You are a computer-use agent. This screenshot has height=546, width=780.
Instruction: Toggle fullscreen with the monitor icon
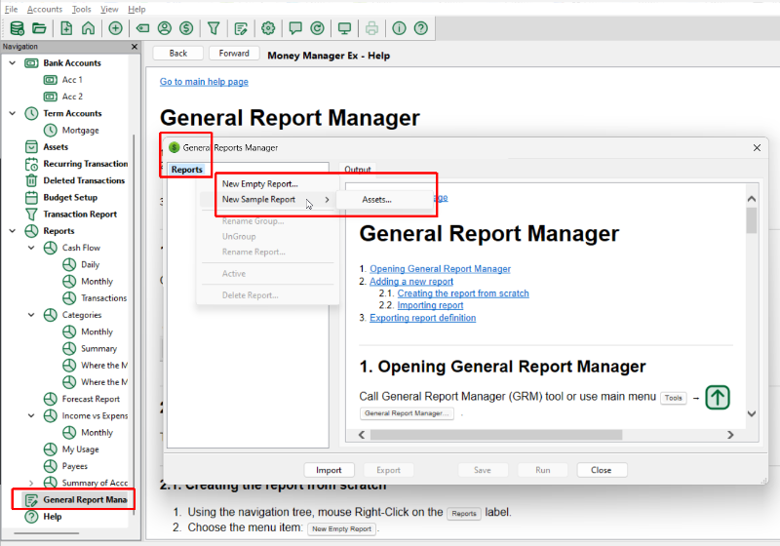(344, 28)
